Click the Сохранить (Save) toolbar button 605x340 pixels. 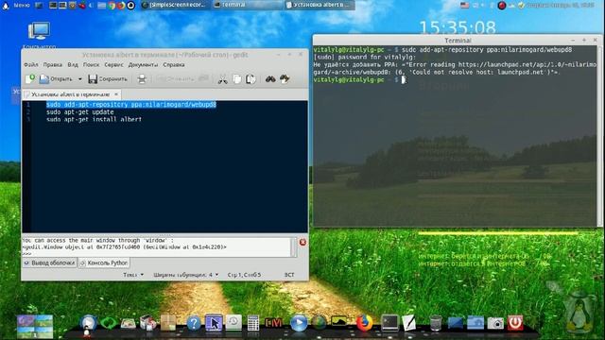pyautogui.click(x=108, y=79)
